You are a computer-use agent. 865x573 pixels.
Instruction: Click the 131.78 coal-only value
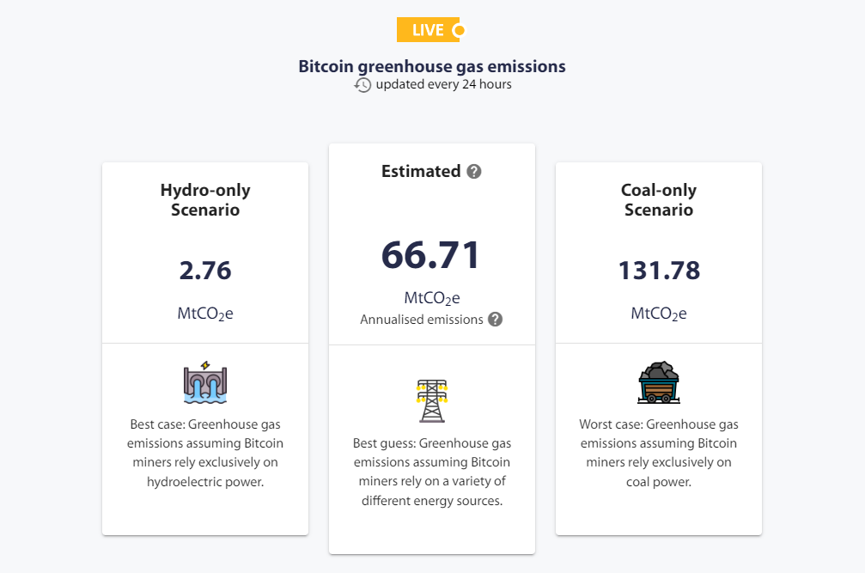pos(659,271)
